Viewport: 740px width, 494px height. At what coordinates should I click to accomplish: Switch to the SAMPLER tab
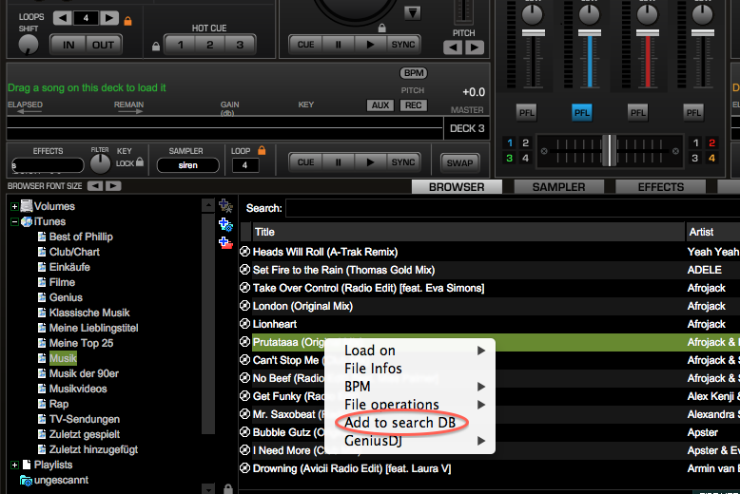(558, 187)
